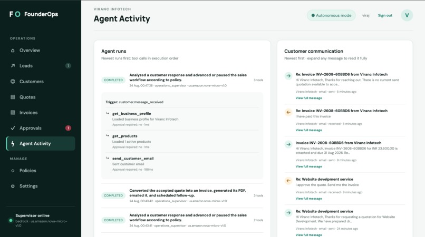
Task: Click the COMPLETED badge of 00:47:28 run
Action: coord(113,80)
